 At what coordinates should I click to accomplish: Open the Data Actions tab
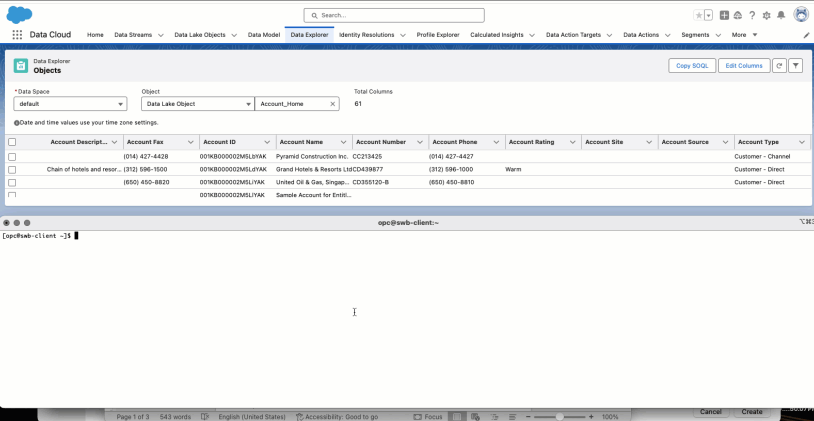641,35
